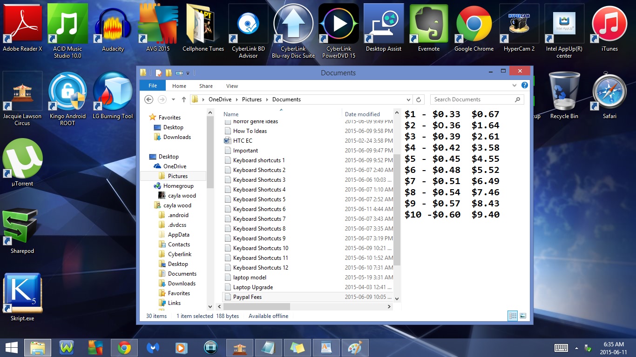This screenshot has width=636, height=357.
Task: Expand the OneDrive breadcrumb arrow
Action: click(237, 99)
